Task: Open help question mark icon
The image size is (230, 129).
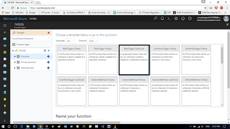Action: 190,19
